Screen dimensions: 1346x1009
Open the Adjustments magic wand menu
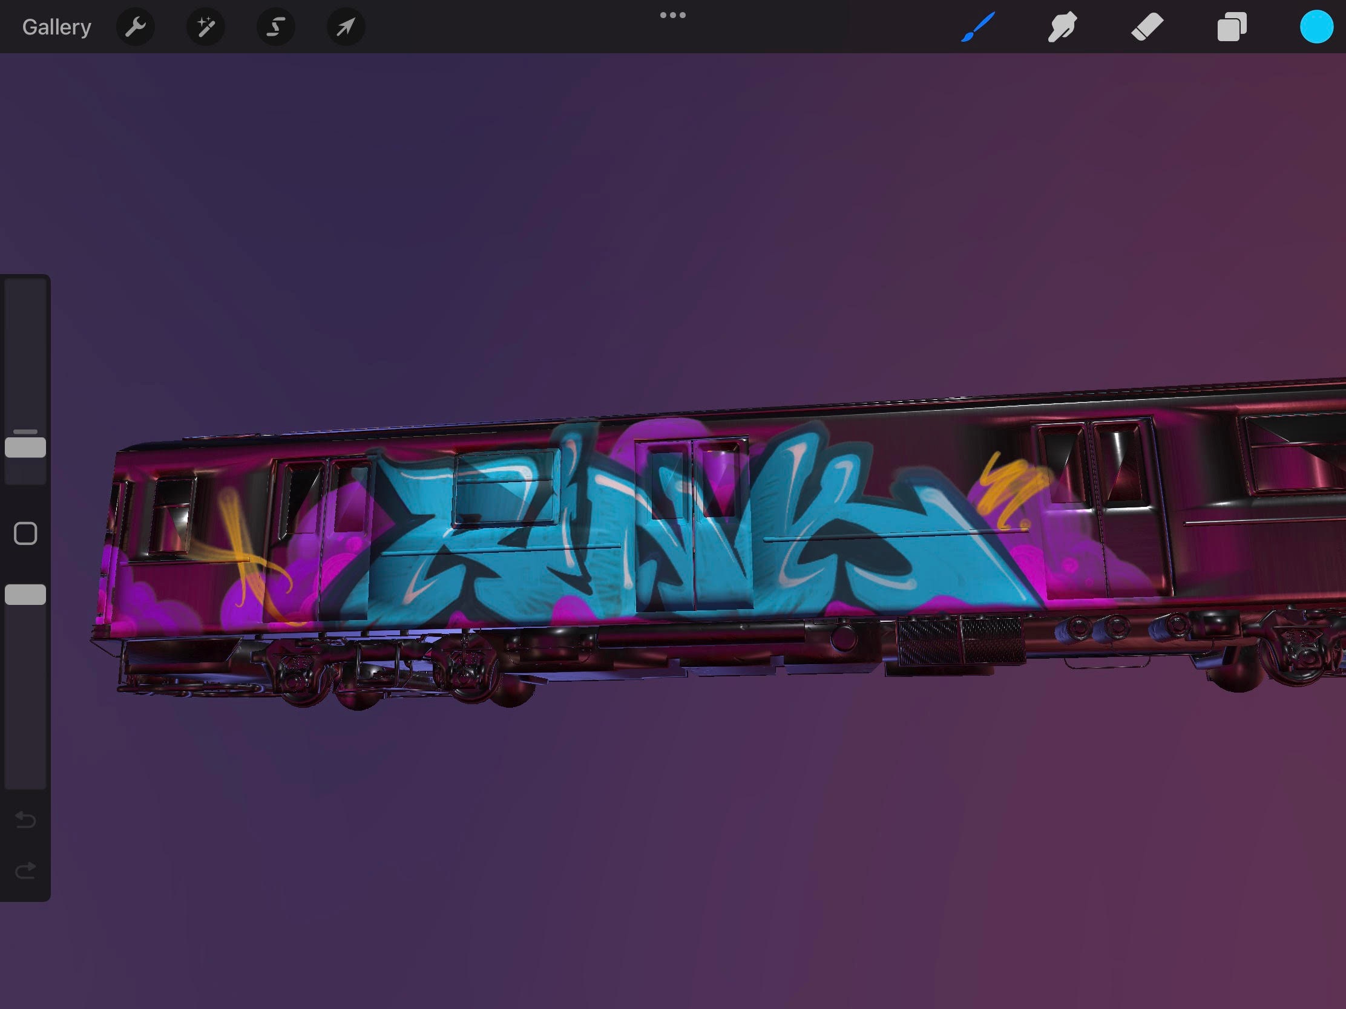coord(206,26)
